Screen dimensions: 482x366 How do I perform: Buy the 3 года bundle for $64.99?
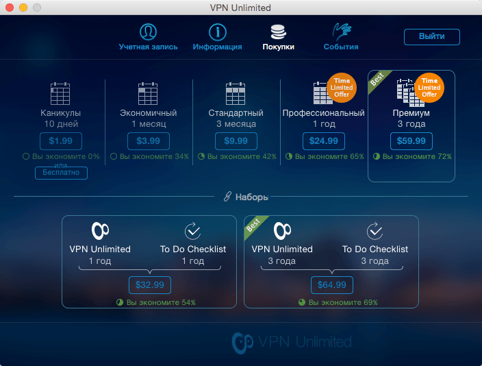pyautogui.click(x=332, y=285)
